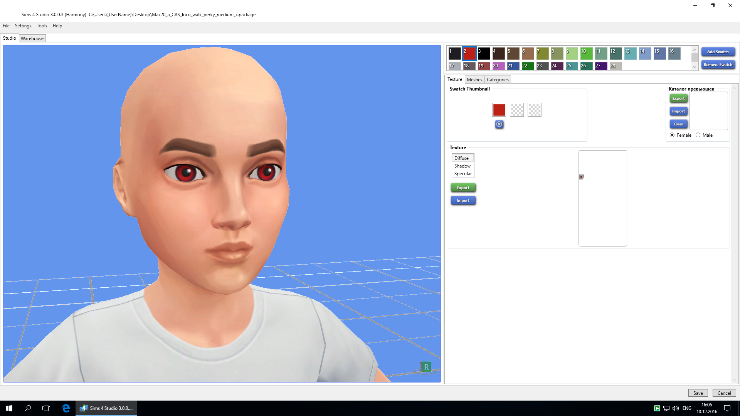Click the small eye texture preview thumbnail
The width and height of the screenshot is (740, 416).
pos(581,177)
